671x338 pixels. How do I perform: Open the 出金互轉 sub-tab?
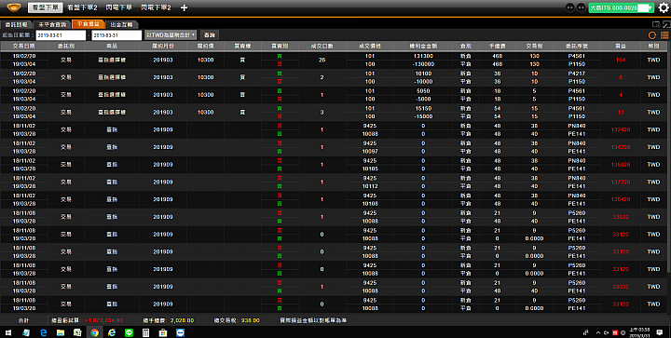(x=121, y=24)
